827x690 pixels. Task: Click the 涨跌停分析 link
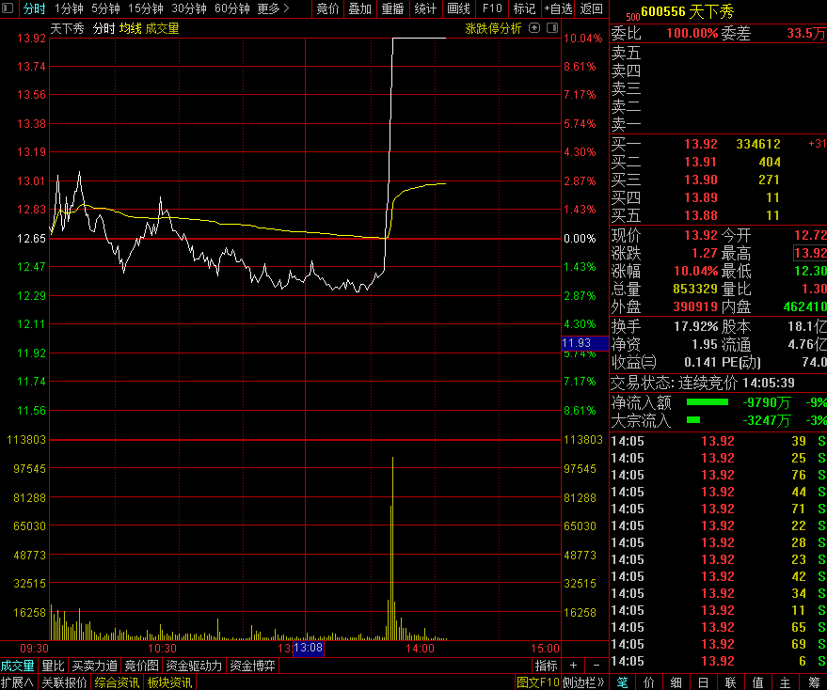pos(493,28)
